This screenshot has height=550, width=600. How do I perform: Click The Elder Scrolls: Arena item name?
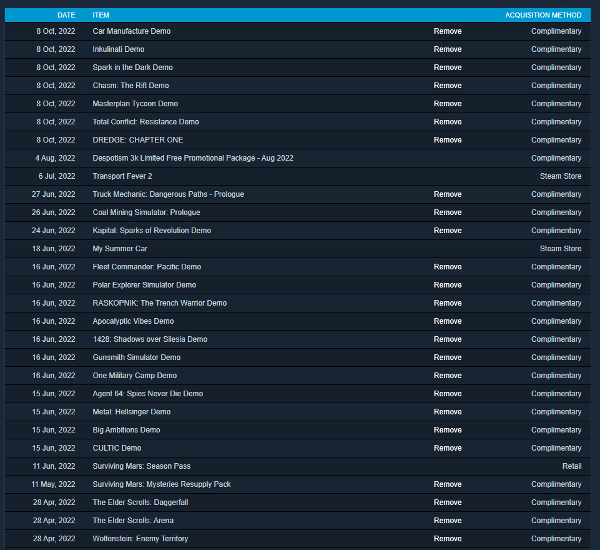[133, 521]
